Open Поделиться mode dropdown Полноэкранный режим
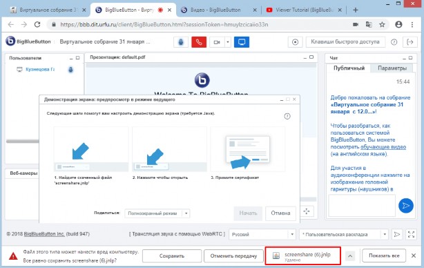Viewport: 424px width, 268px height. pos(157,213)
